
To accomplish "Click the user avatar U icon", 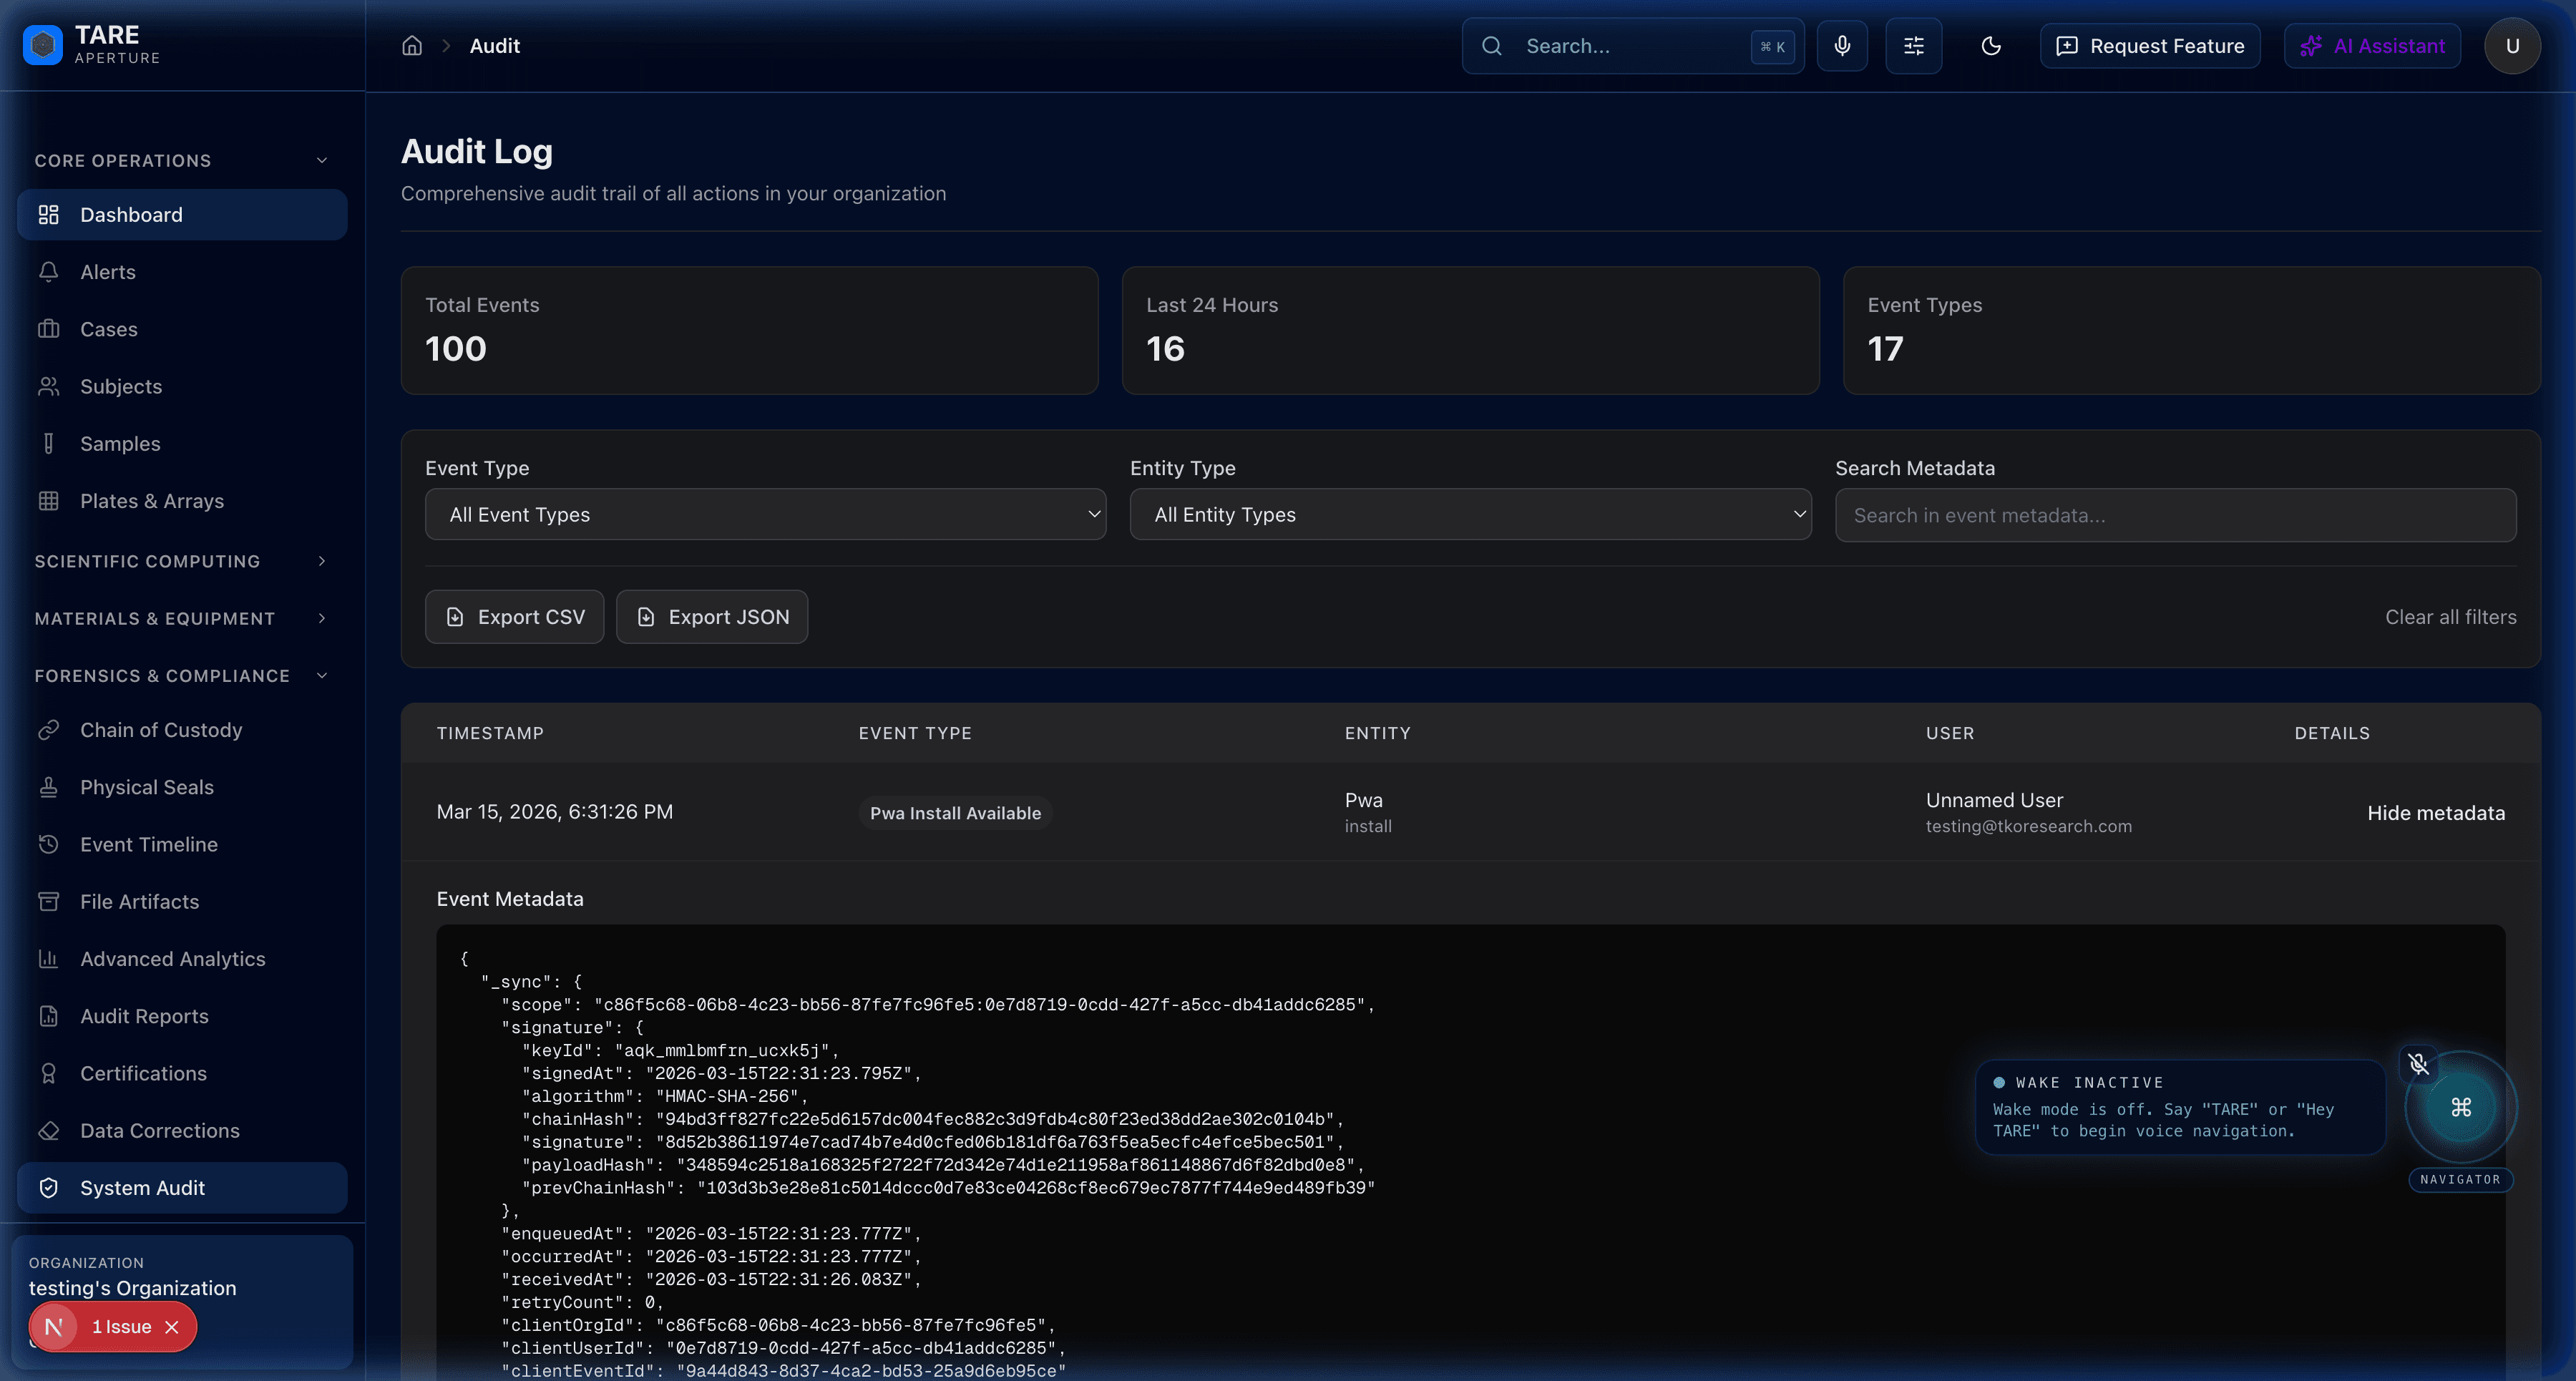I will (2511, 46).
